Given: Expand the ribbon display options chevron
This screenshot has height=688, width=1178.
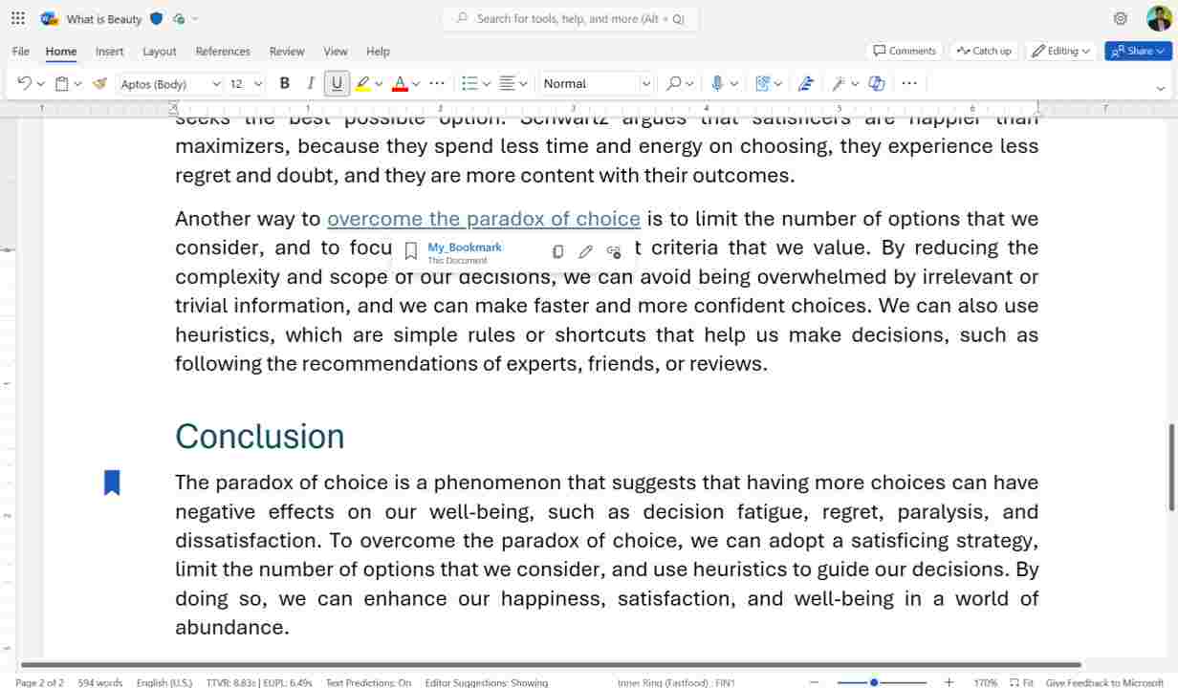Looking at the screenshot, I should 1160,88.
